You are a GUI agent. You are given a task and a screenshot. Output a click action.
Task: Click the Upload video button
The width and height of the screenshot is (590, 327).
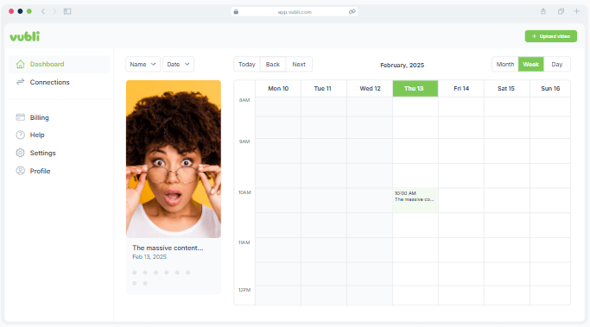click(x=551, y=36)
